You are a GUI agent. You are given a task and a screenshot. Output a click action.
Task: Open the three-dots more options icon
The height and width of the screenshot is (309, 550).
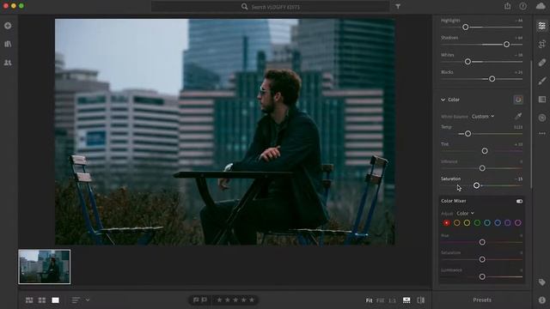tap(542, 134)
